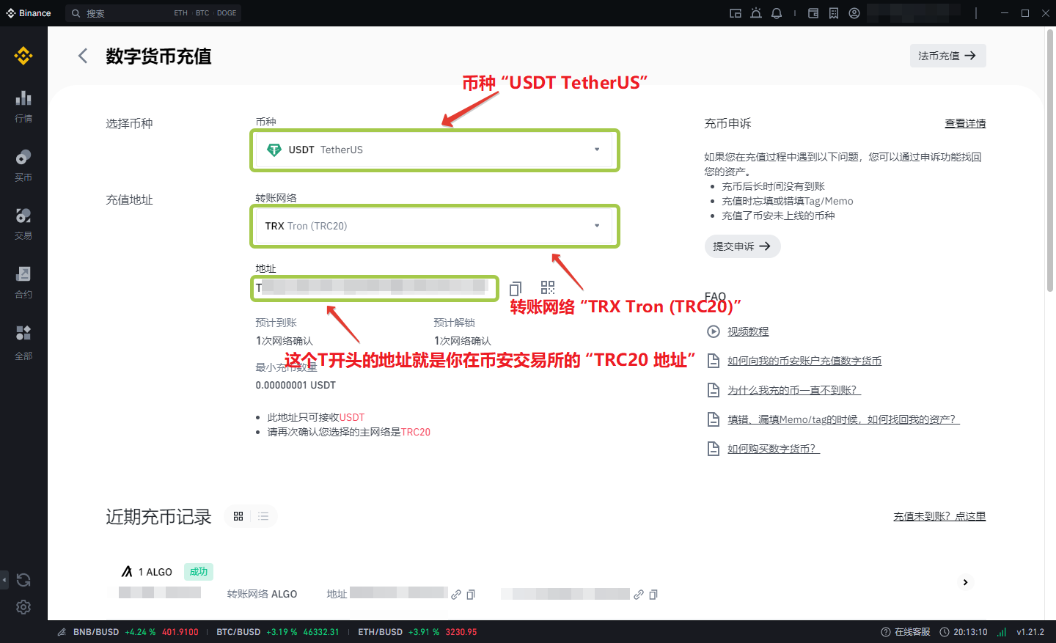1056x643 pixels.
Task: Open notifications bell in title bar
Action: [x=777, y=13]
